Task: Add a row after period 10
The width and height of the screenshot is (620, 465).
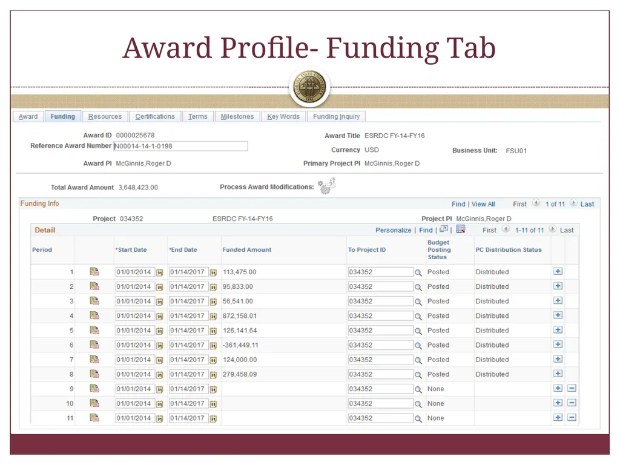Action: pyautogui.click(x=558, y=403)
